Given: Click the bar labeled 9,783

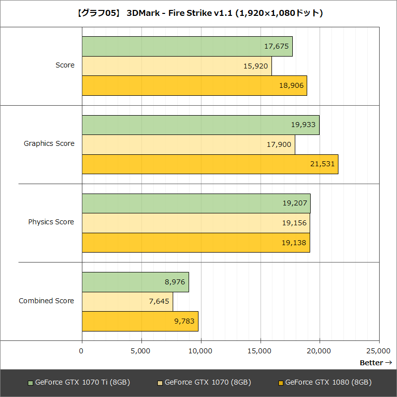Looking at the screenshot, I should click(139, 321).
